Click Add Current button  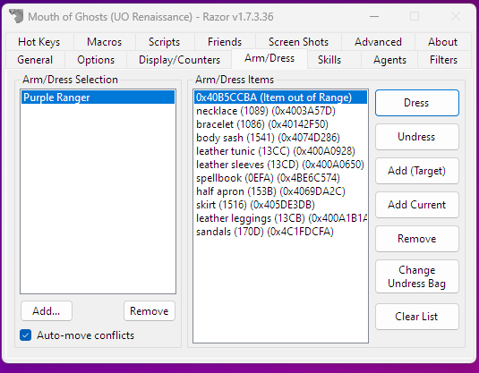(416, 205)
